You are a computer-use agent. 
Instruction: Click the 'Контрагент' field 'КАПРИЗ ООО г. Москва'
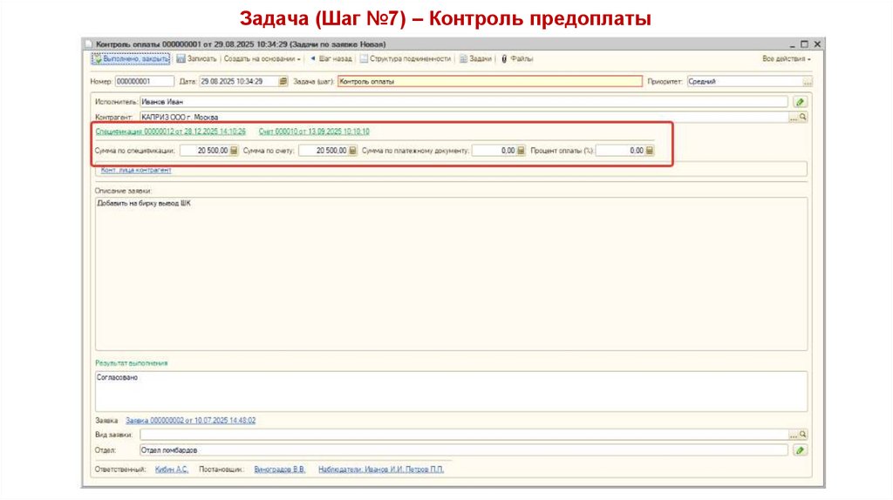(x=464, y=118)
